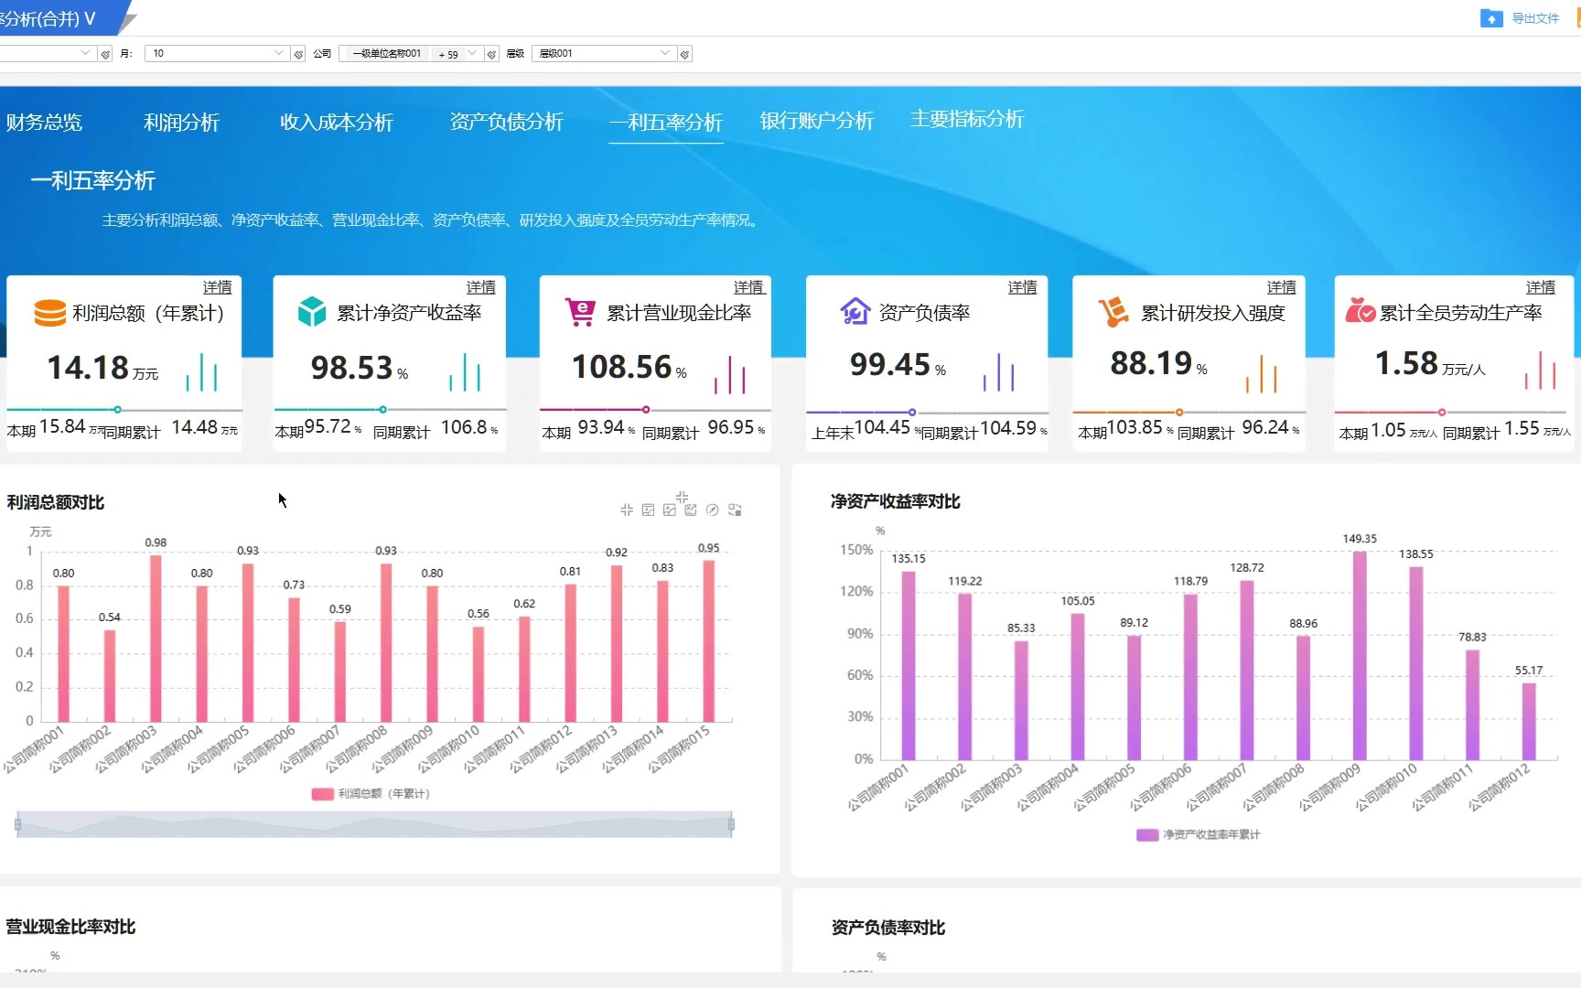Click the export file folder icon
The height and width of the screenshot is (988, 1581).
(x=1490, y=18)
